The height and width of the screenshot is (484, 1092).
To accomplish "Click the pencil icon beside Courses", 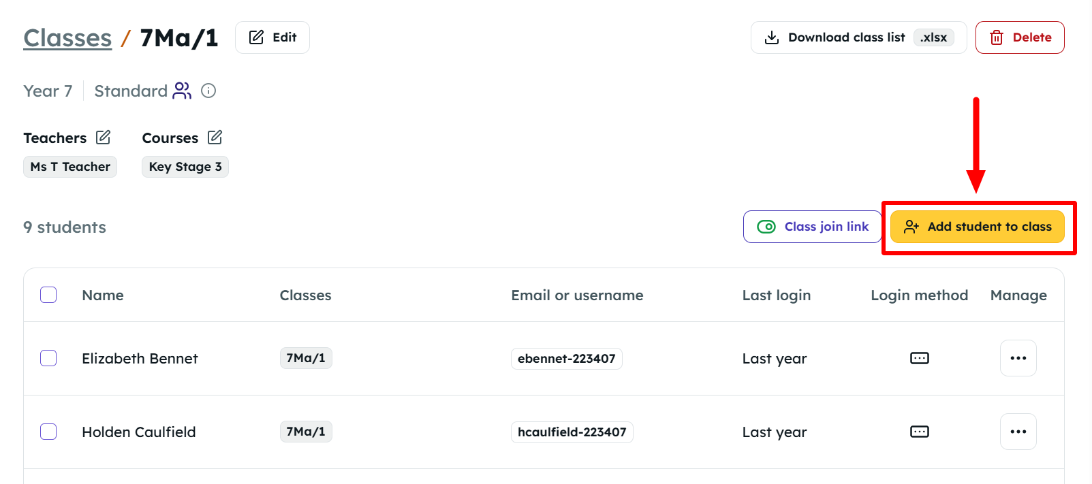I will tap(215, 138).
